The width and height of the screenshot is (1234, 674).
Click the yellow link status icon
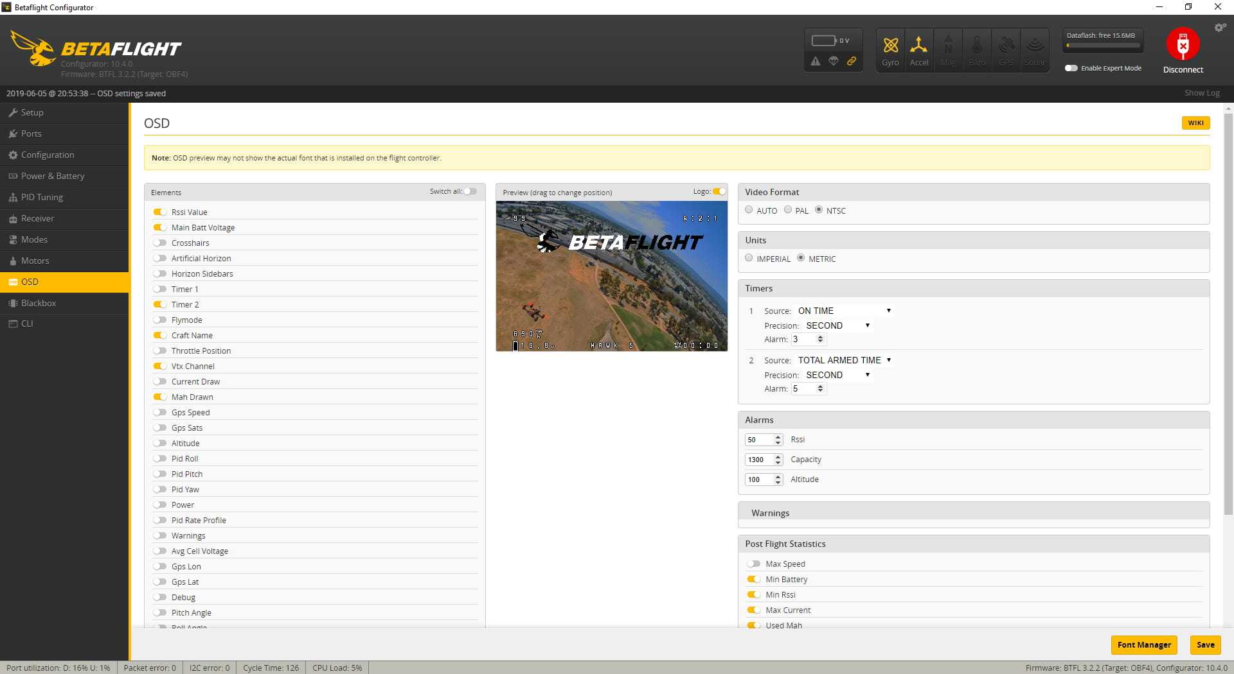[x=851, y=61]
